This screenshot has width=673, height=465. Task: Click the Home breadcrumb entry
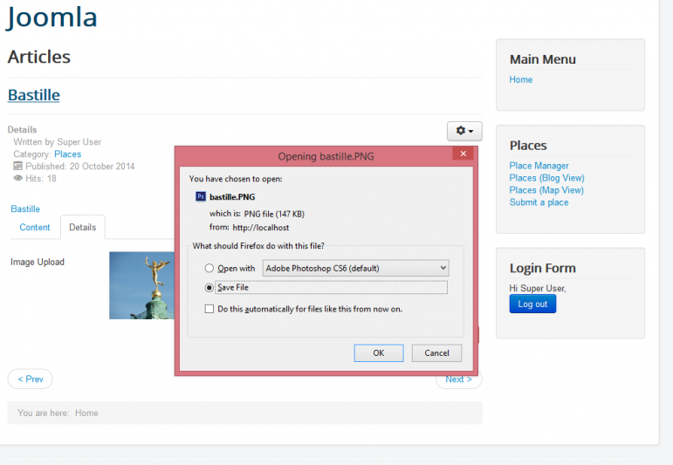86,414
